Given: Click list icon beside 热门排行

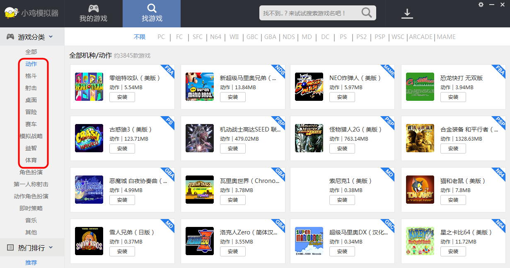Looking at the screenshot, I should click(x=10, y=248).
